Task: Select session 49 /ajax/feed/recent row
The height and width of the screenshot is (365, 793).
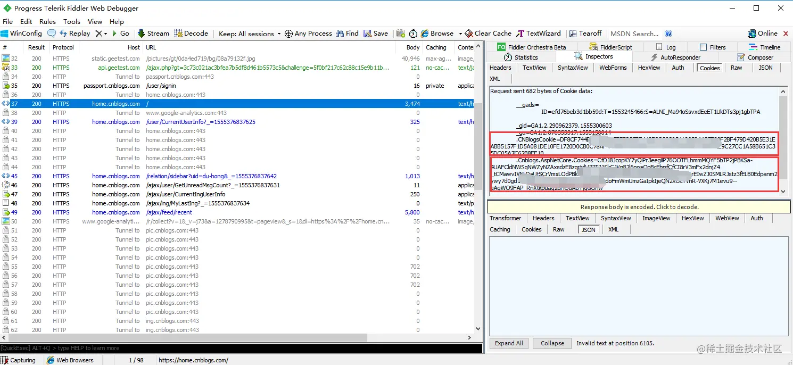Action: coord(237,212)
